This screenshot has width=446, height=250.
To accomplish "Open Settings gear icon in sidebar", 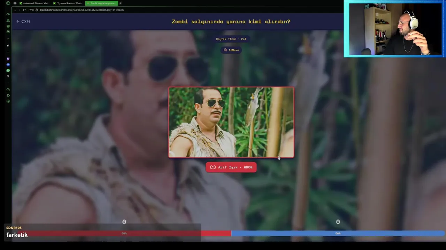I will point(8,101).
